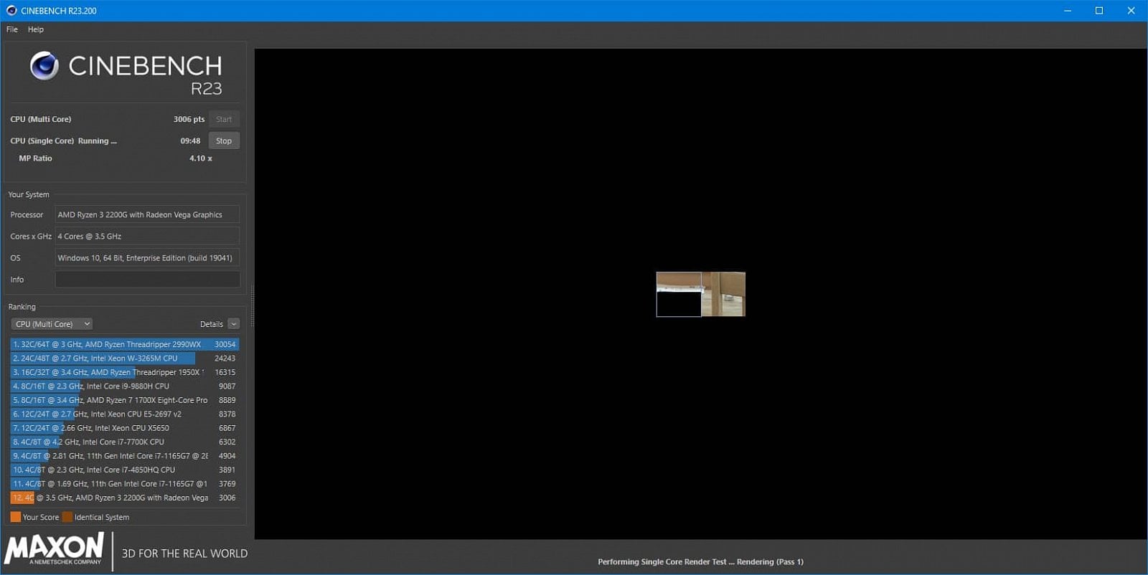Select the Threadripper 1950X ranking row
1148x575 pixels.
[124, 372]
